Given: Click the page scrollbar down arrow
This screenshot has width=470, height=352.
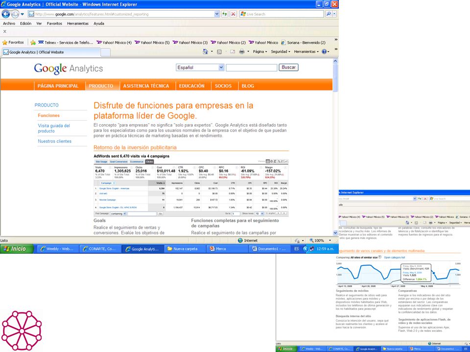Looking at the screenshot, I should (x=335, y=233).
